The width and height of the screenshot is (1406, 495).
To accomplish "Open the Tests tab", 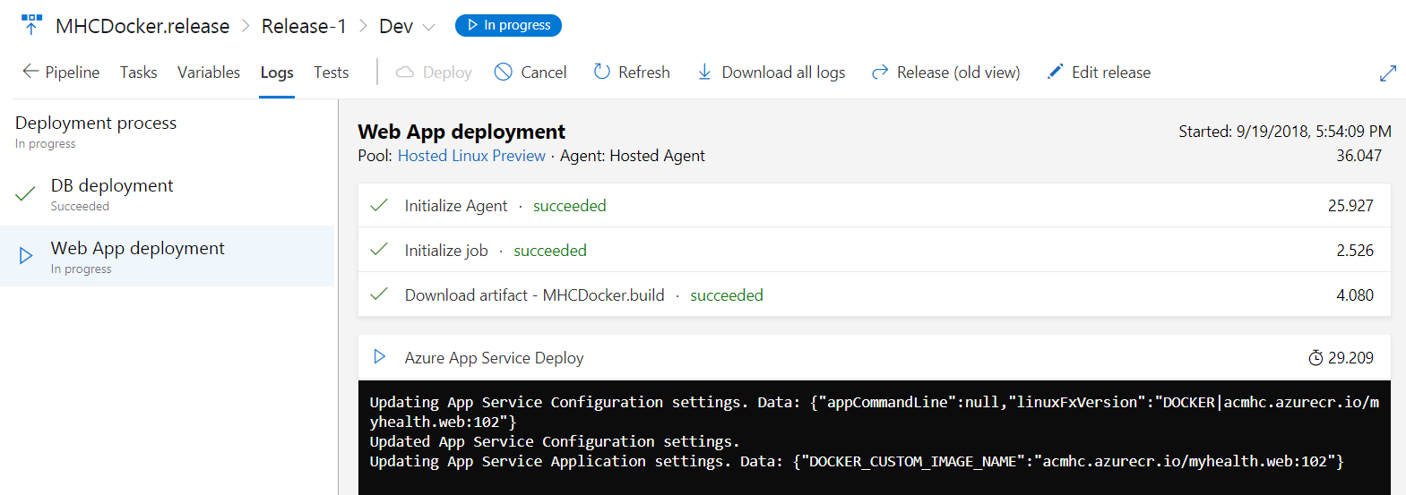I will coord(332,73).
